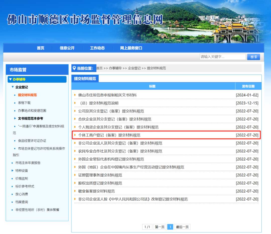The width and height of the screenshot is (271, 234).
Task: Click the 佛山市顺德区市场监督管理信息网 site title
Action: [x=85, y=19]
